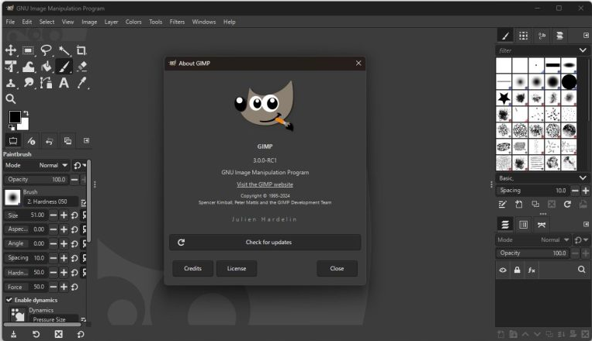592x341 pixels.
Task: Expand the brush filter dropdown arrow
Action: click(583, 50)
